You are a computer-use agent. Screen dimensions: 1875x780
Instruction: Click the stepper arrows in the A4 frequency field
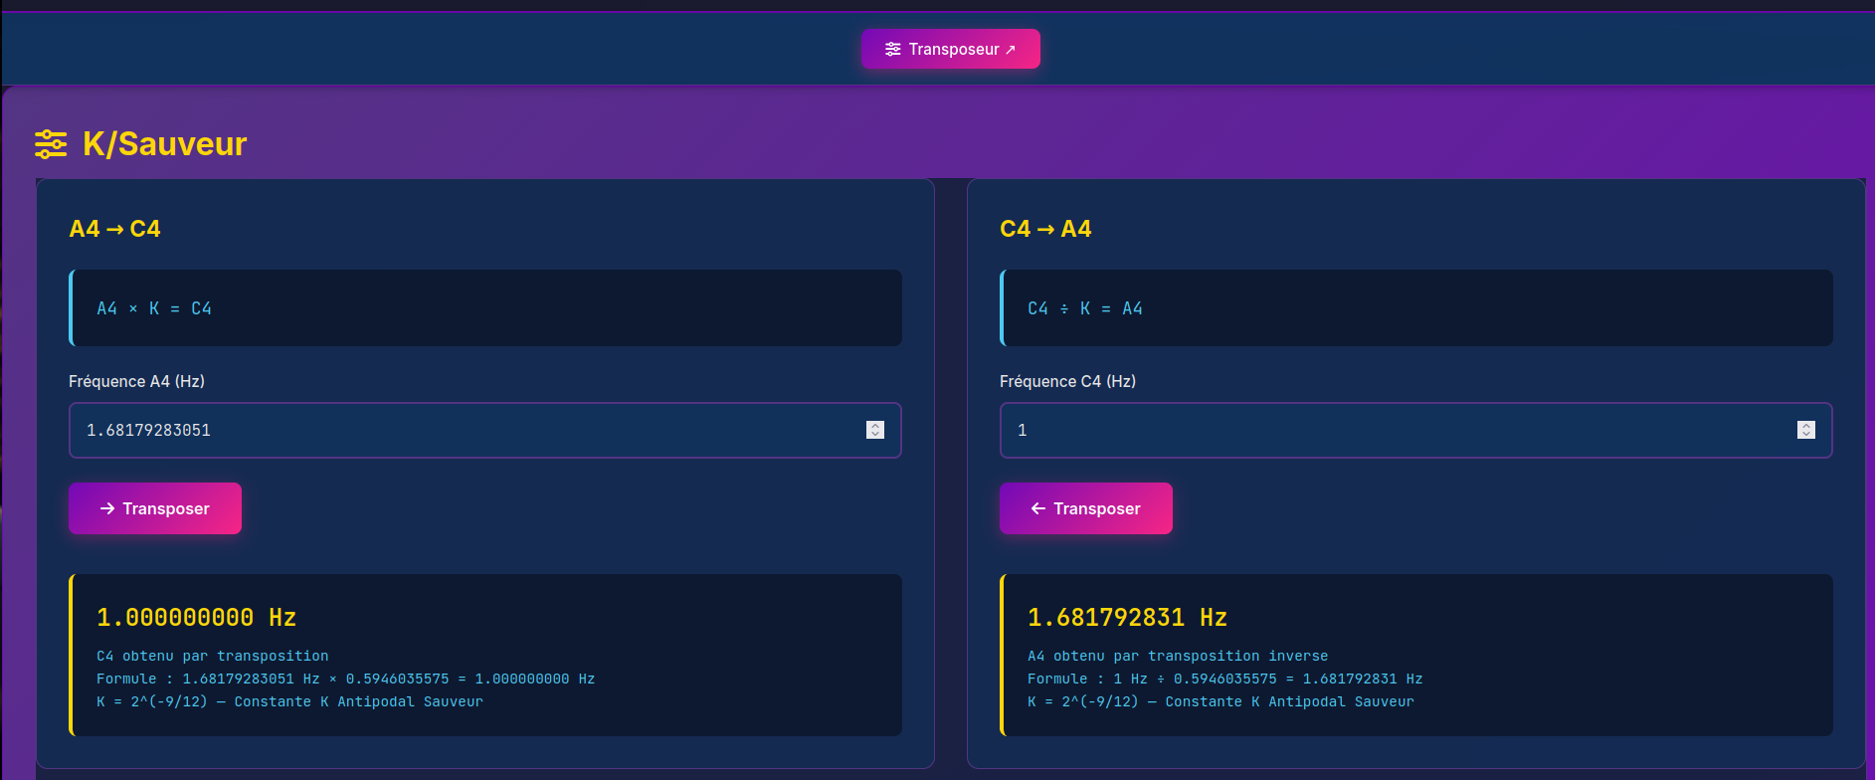tap(875, 430)
